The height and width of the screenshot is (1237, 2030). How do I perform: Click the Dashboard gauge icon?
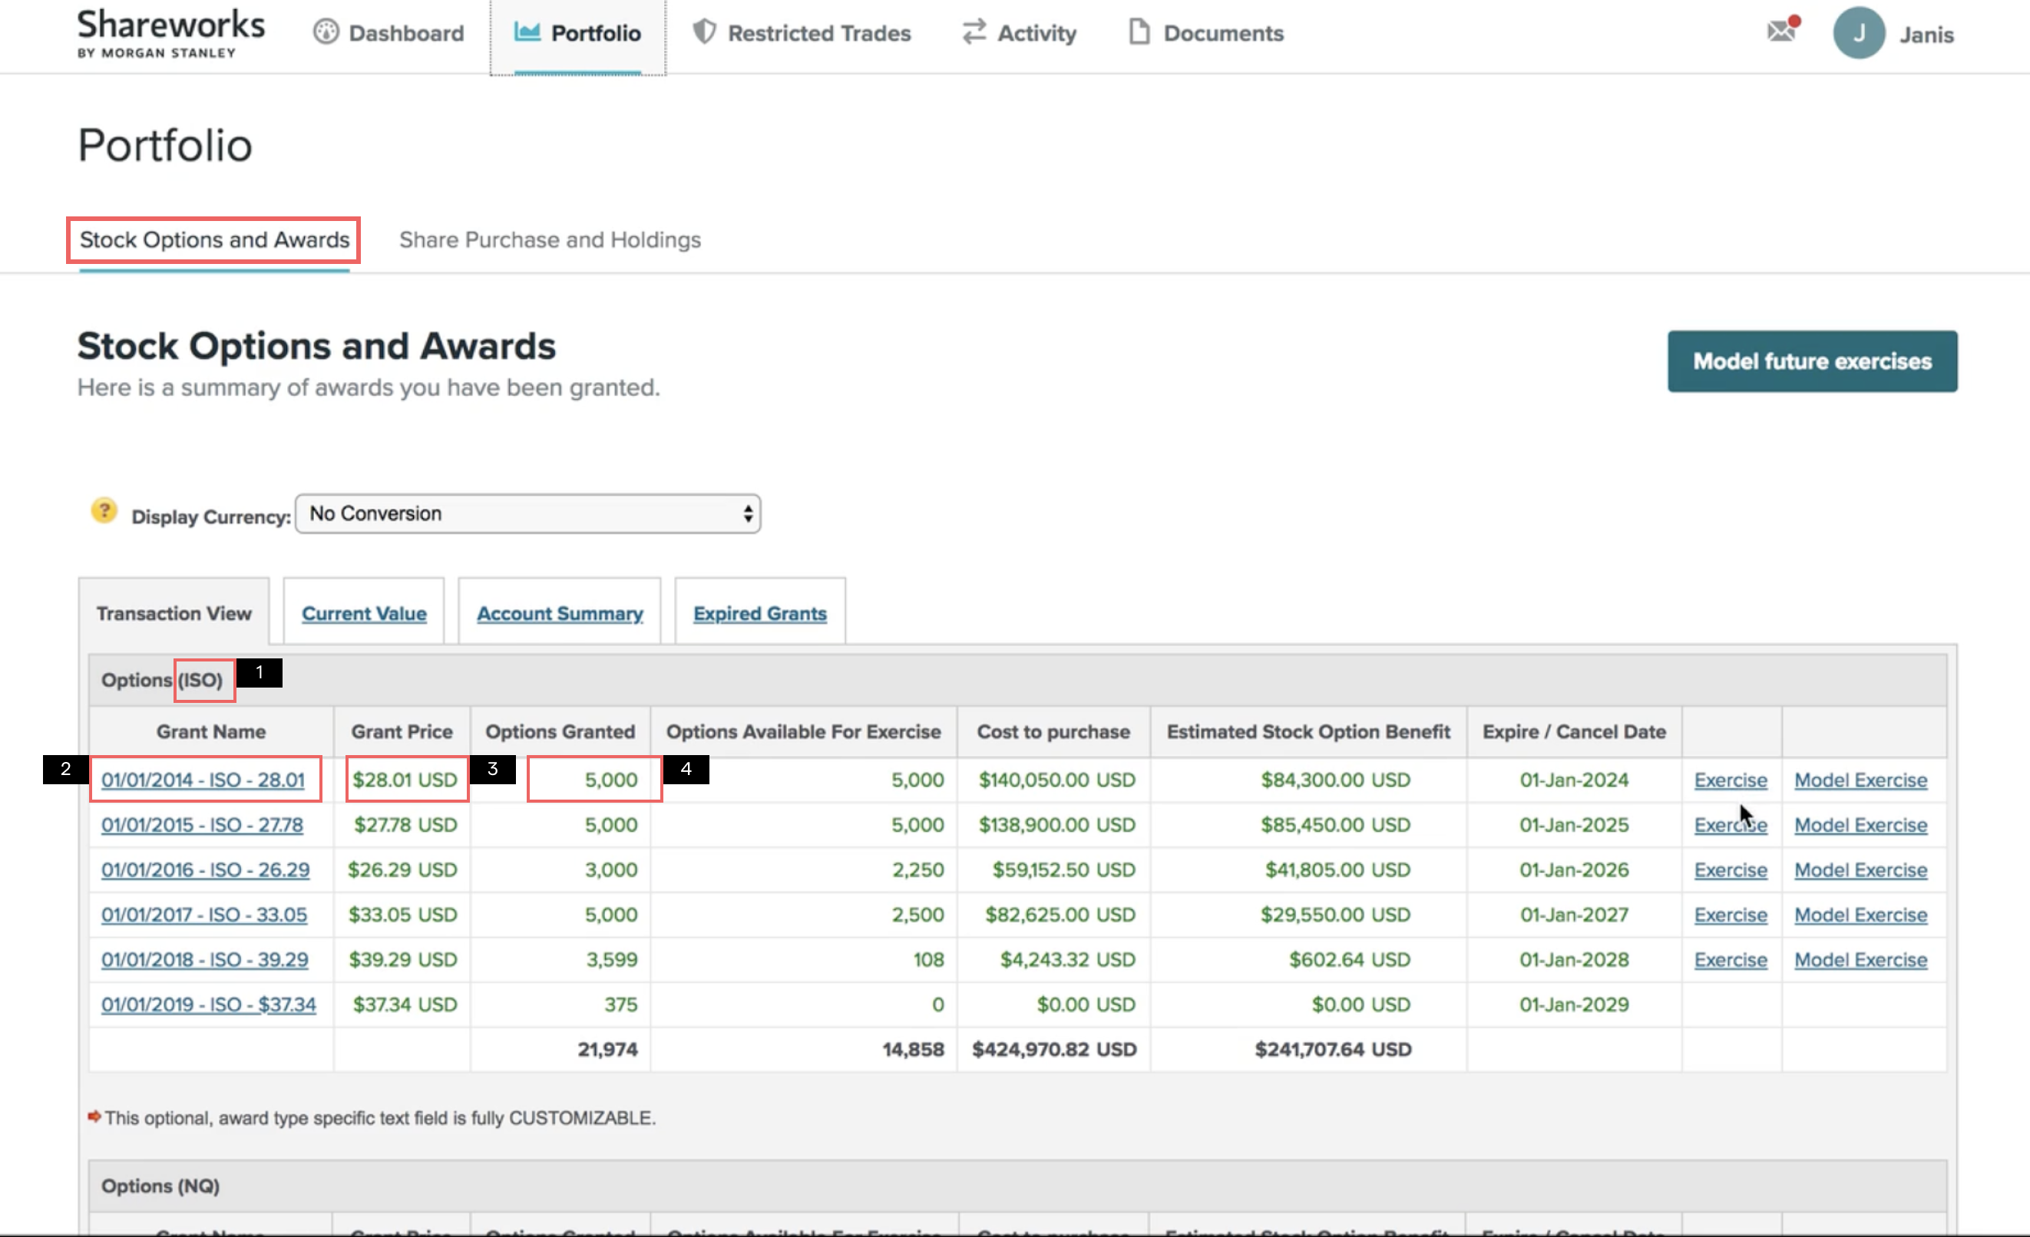(326, 32)
